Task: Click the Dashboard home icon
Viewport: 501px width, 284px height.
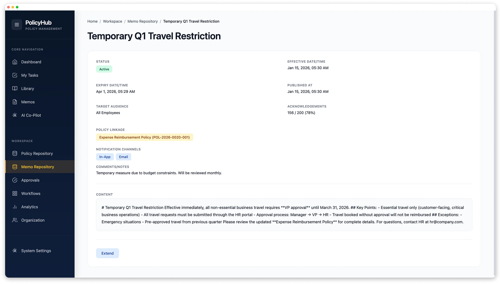Action: [15, 62]
